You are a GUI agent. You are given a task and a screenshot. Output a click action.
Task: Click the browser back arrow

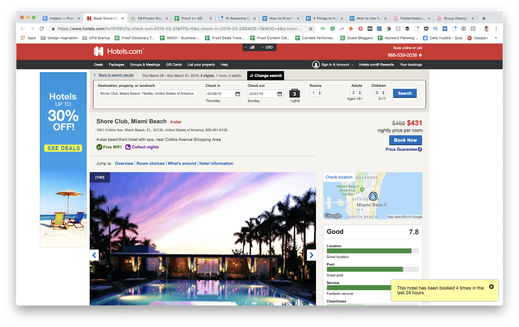click(x=23, y=28)
